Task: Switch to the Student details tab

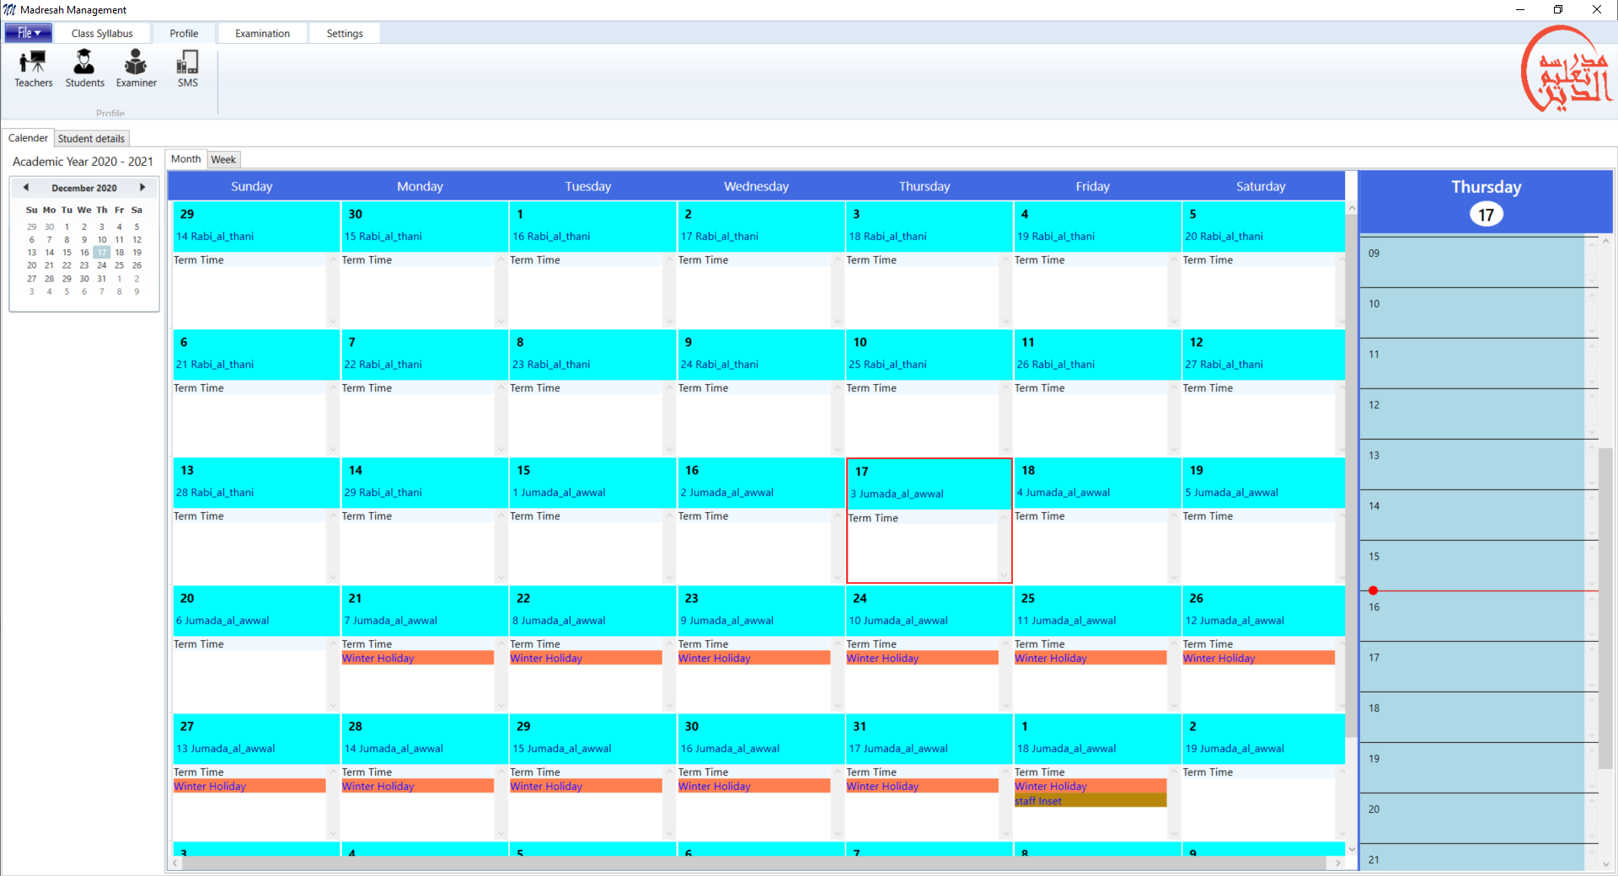Action: pyautogui.click(x=91, y=139)
